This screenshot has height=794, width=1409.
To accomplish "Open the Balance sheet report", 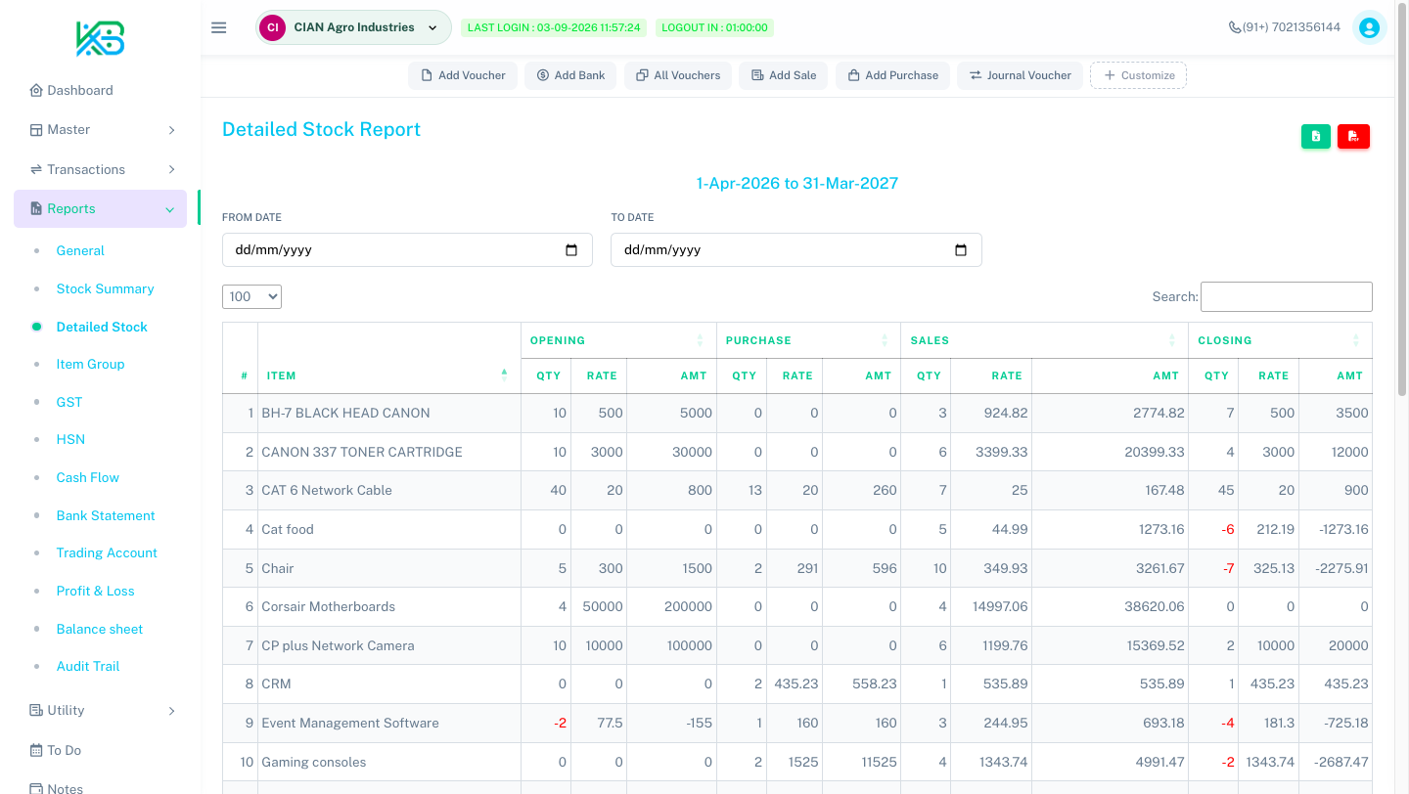I will click(x=100, y=629).
